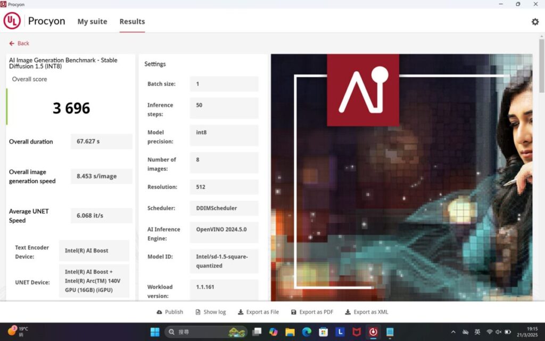Screen dimensions: 545x341
Task: Click the benchmark title Stable Diffusion 1.5 (INT8)
Action: [63, 63]
